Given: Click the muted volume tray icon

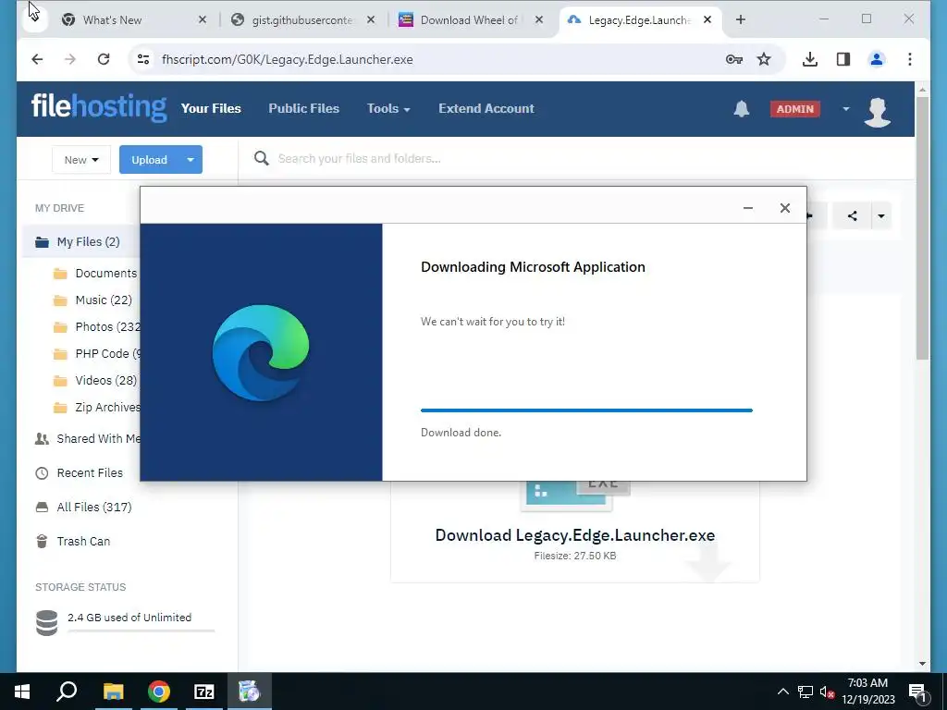Looking at the screenshot, I should tap(828, 692).
